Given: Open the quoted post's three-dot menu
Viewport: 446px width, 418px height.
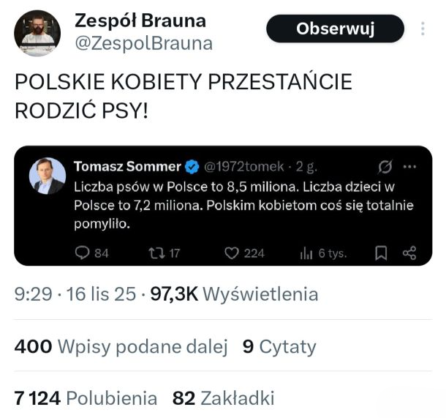Looking at the screenshot, I should pyautogui.click(x=409, y=166).
